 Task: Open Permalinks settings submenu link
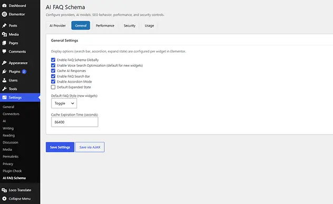(x=11, y=157)
